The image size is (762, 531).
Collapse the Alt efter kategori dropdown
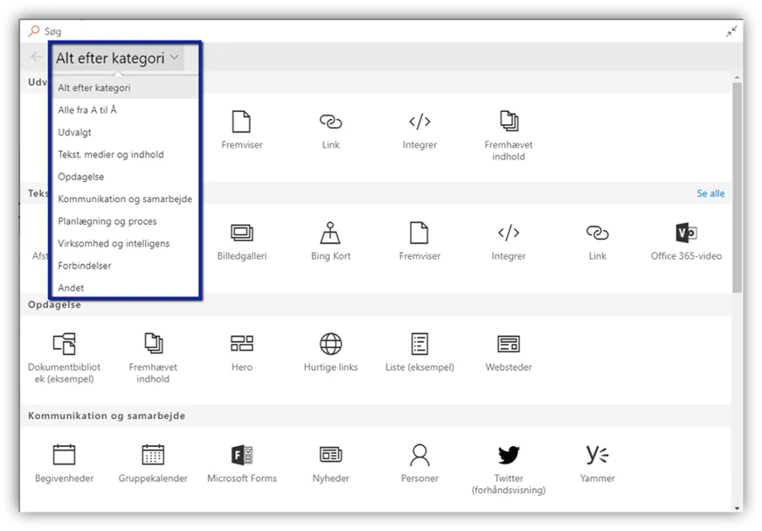pos(117,58)
